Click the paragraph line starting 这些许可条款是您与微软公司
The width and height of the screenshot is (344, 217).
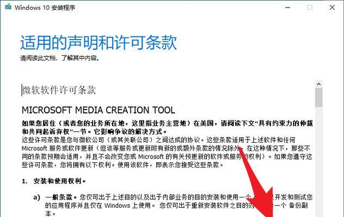[158, 140]
